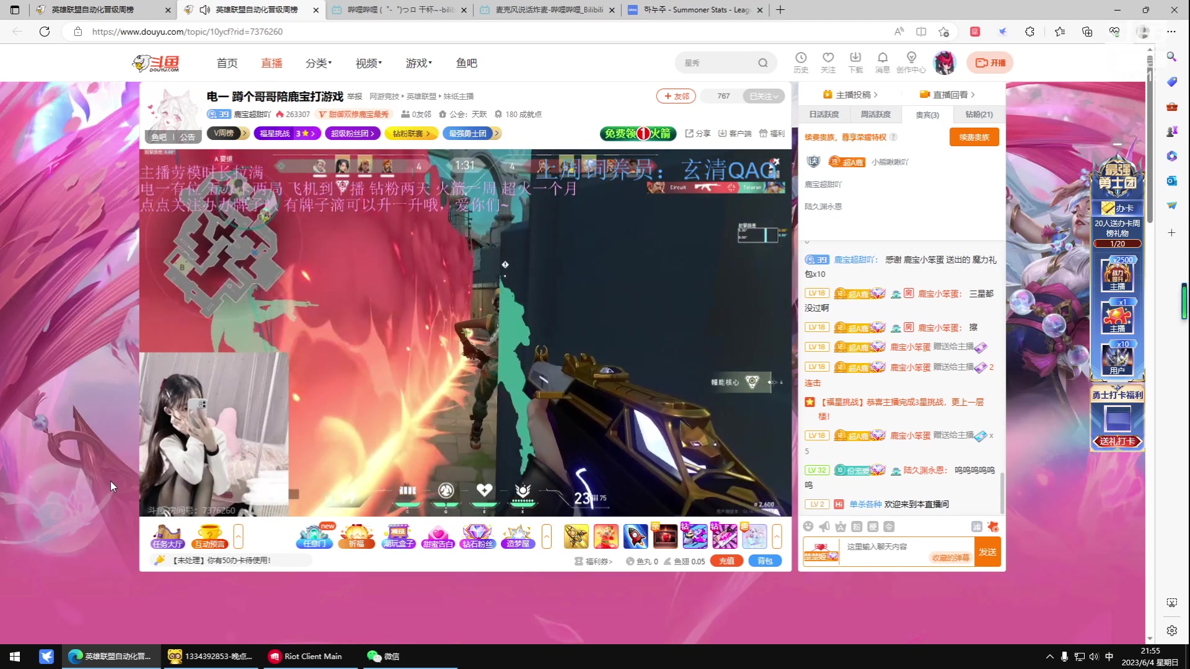Open the 福利 gift box icon
Screen dimensions: 1190x669
point(772,133)
